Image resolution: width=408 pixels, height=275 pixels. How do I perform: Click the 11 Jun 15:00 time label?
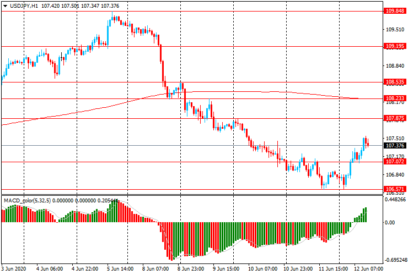point(334,268)
